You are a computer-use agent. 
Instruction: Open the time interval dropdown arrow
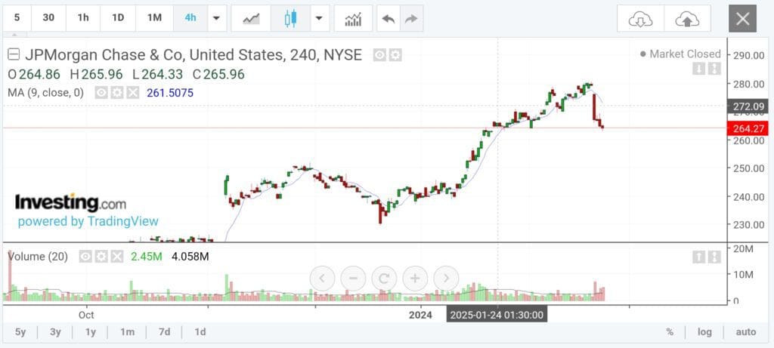point(218,18)
